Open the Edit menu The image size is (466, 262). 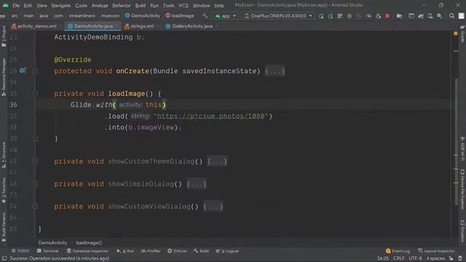pos(28,5)
